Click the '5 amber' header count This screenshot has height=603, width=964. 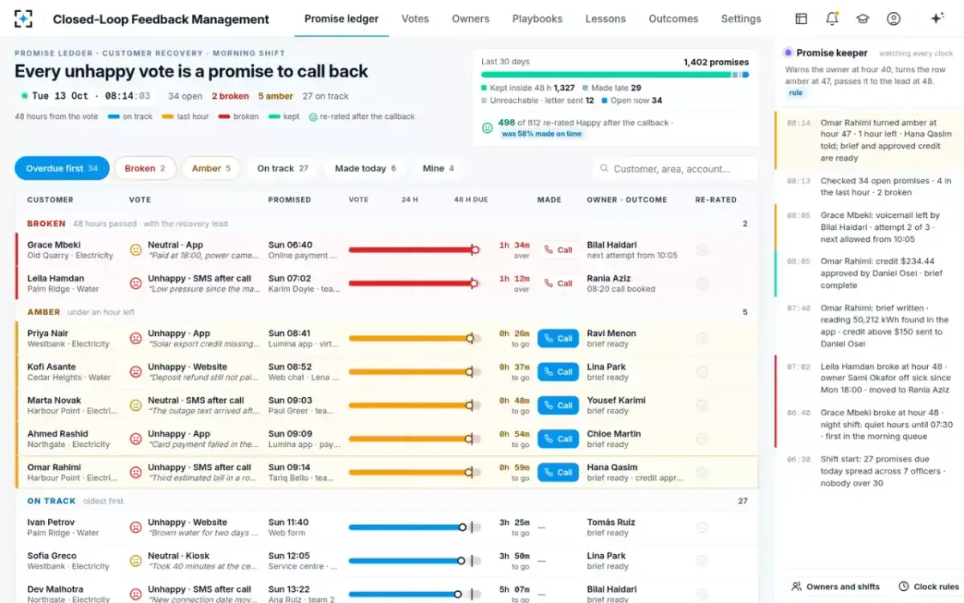(x=276, y=96)
